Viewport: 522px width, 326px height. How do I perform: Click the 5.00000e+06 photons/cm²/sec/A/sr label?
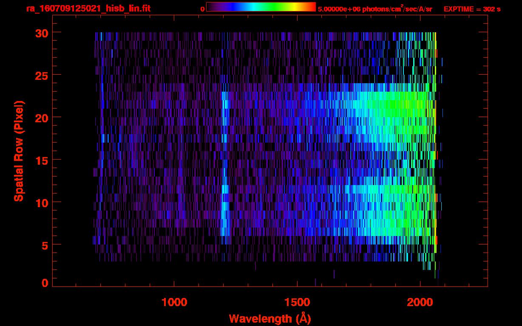[375, 9]
